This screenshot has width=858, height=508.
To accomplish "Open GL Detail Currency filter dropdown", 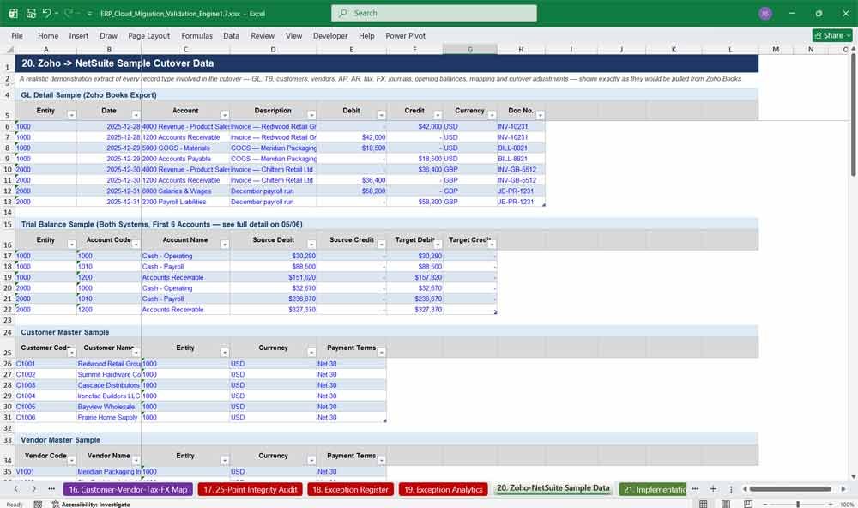I will (x=492, y=115).
